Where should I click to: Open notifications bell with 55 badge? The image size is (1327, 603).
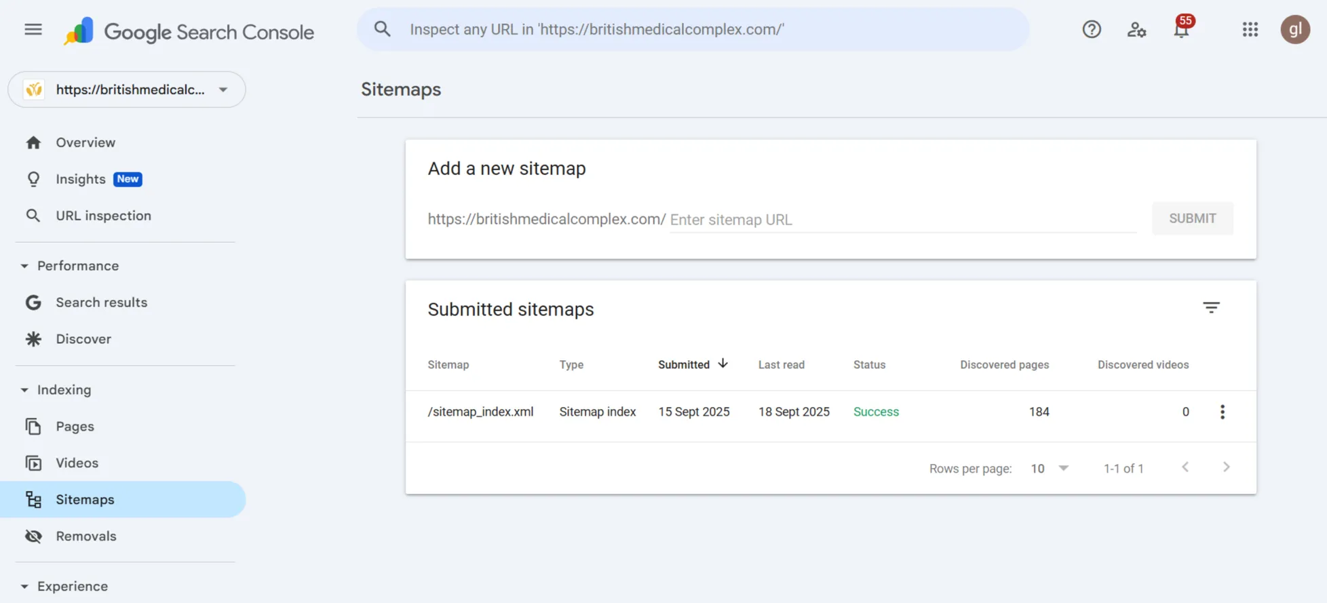(1181, 30)
